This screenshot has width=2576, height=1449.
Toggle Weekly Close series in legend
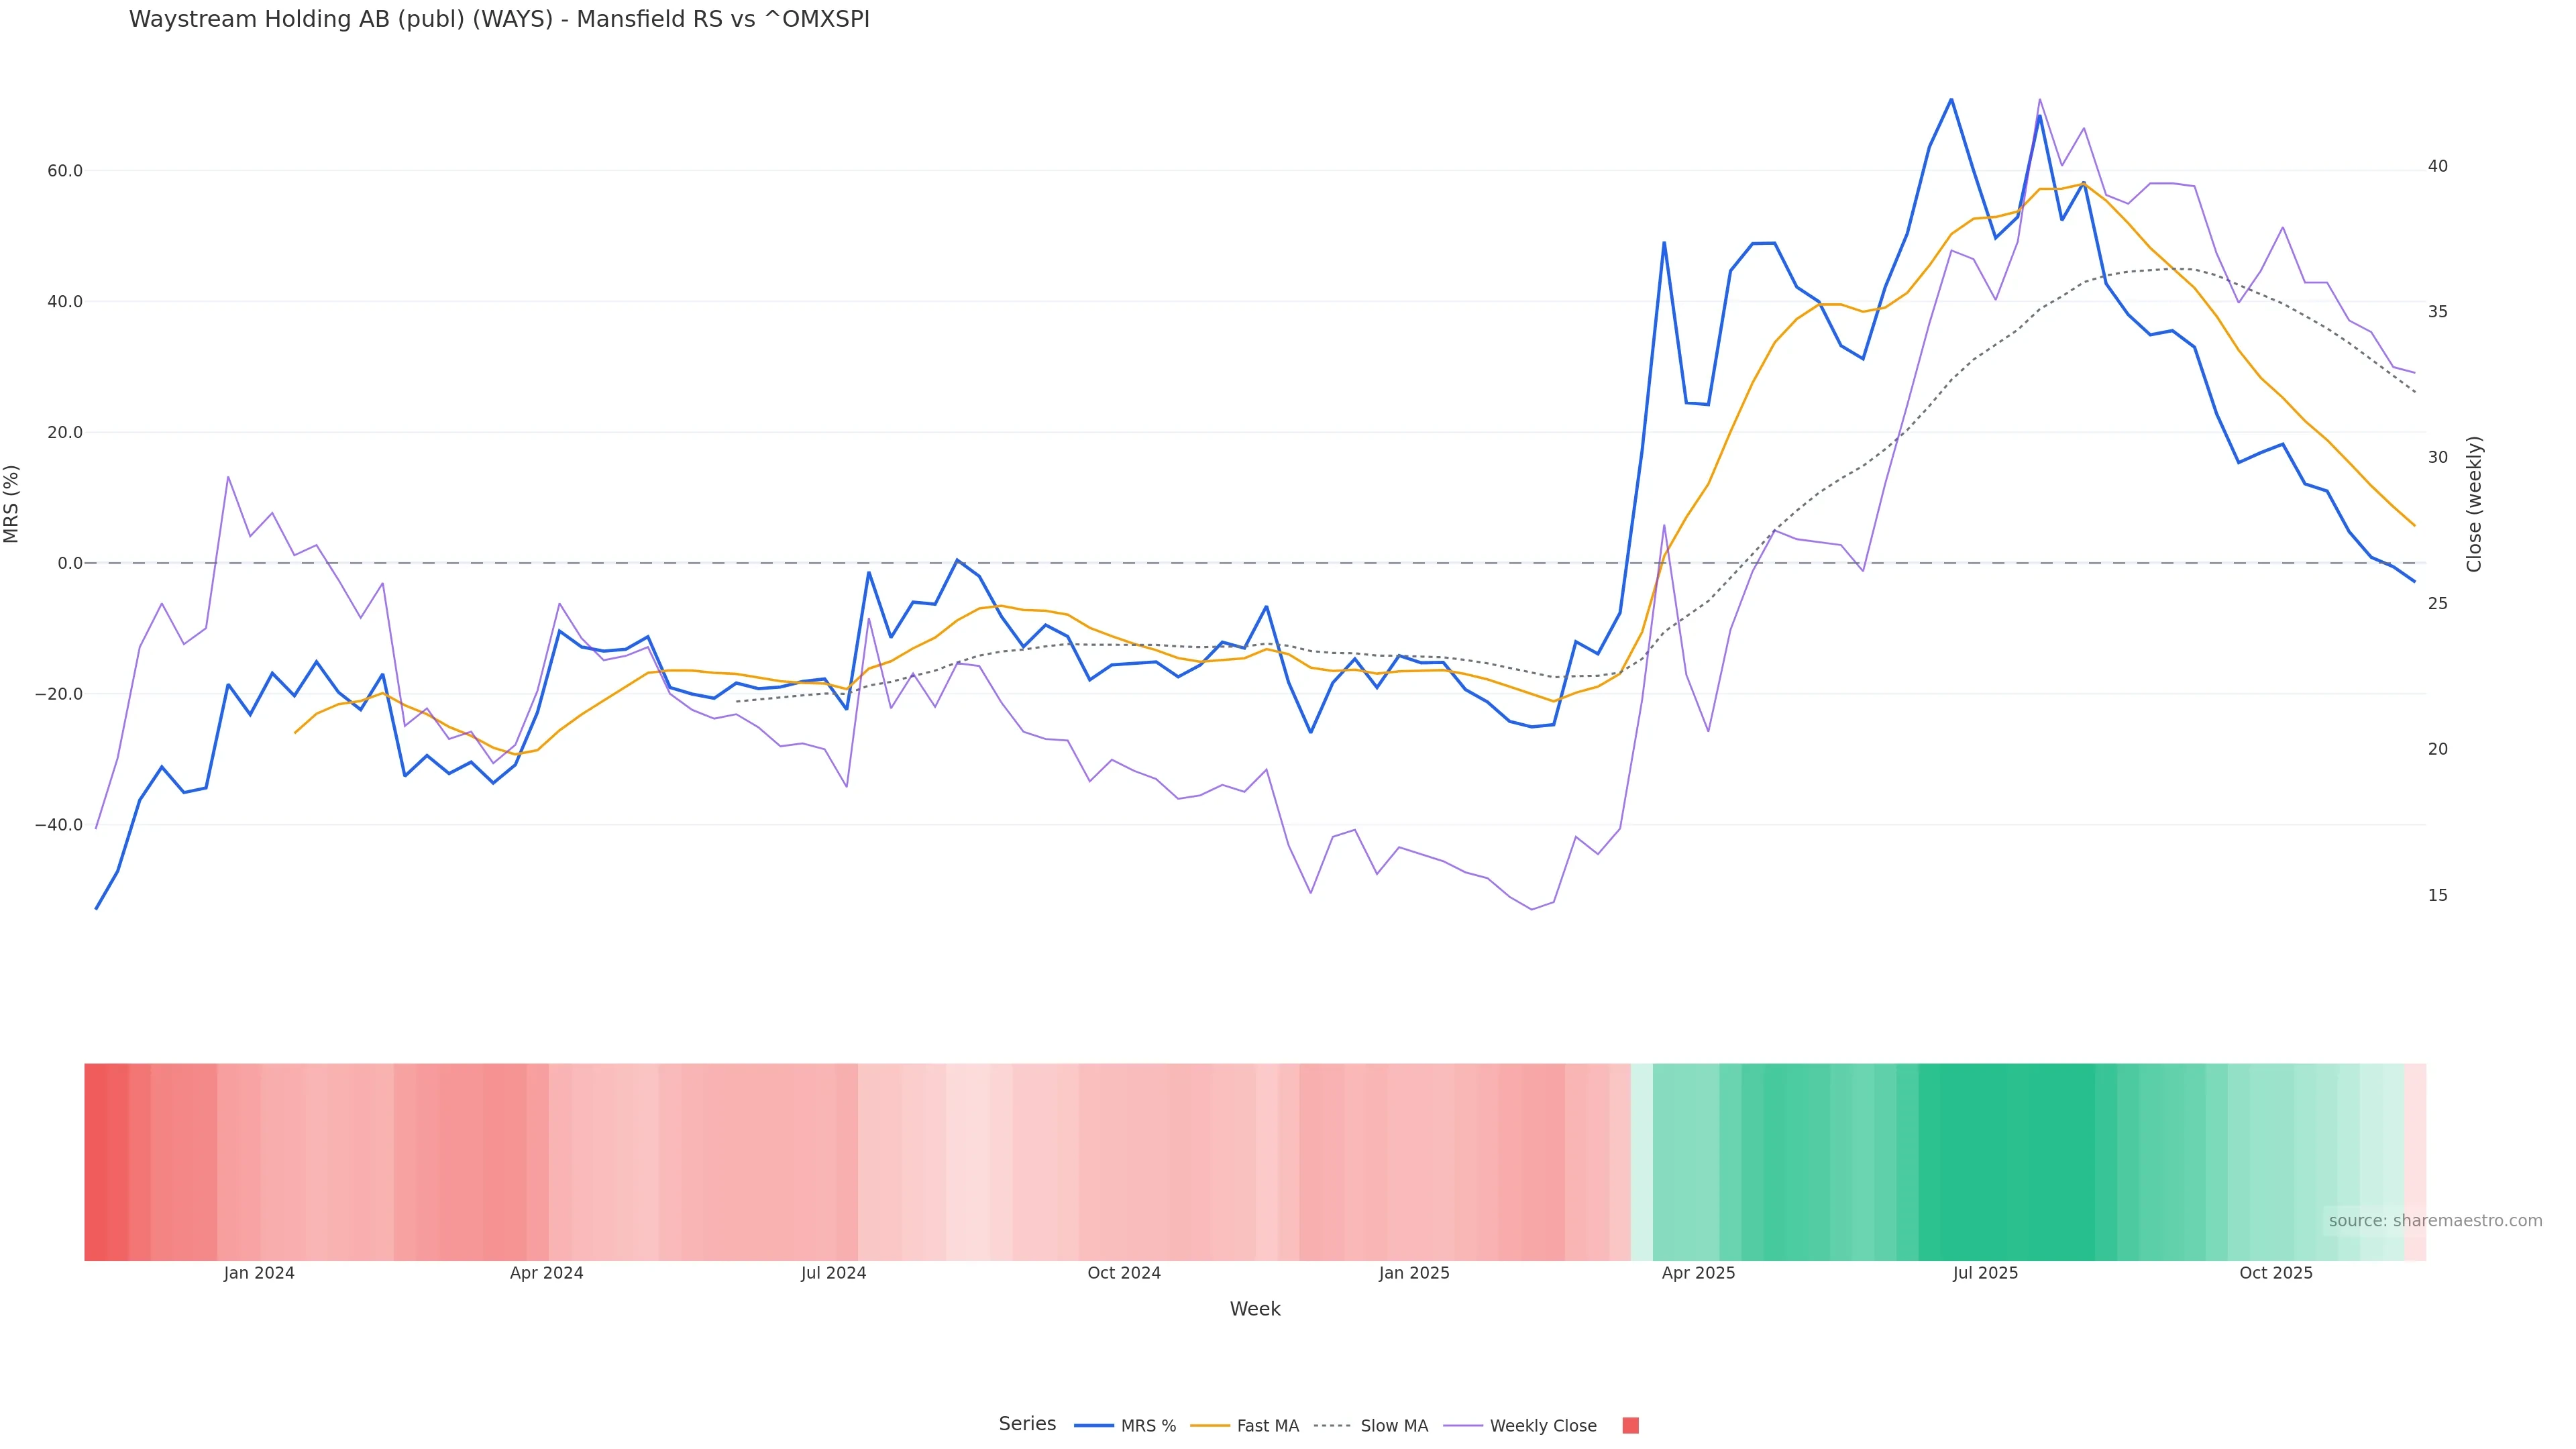[x=1542, y=1426]
